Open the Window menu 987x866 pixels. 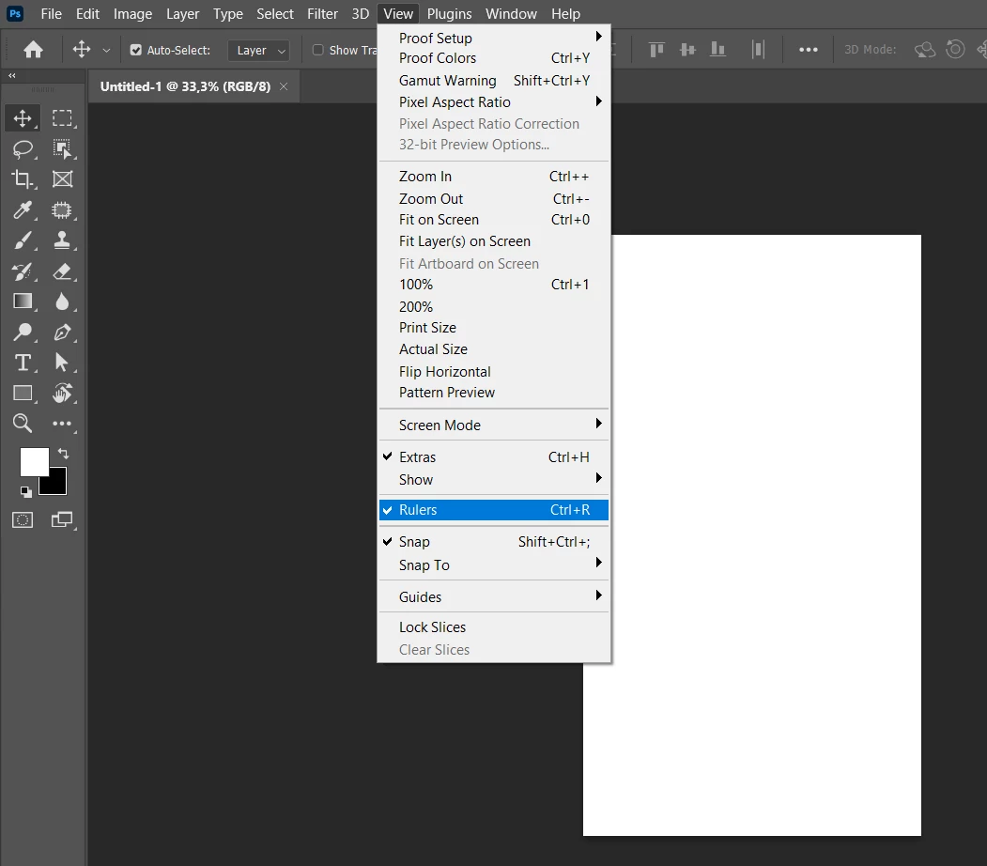[x=511, y=14]
